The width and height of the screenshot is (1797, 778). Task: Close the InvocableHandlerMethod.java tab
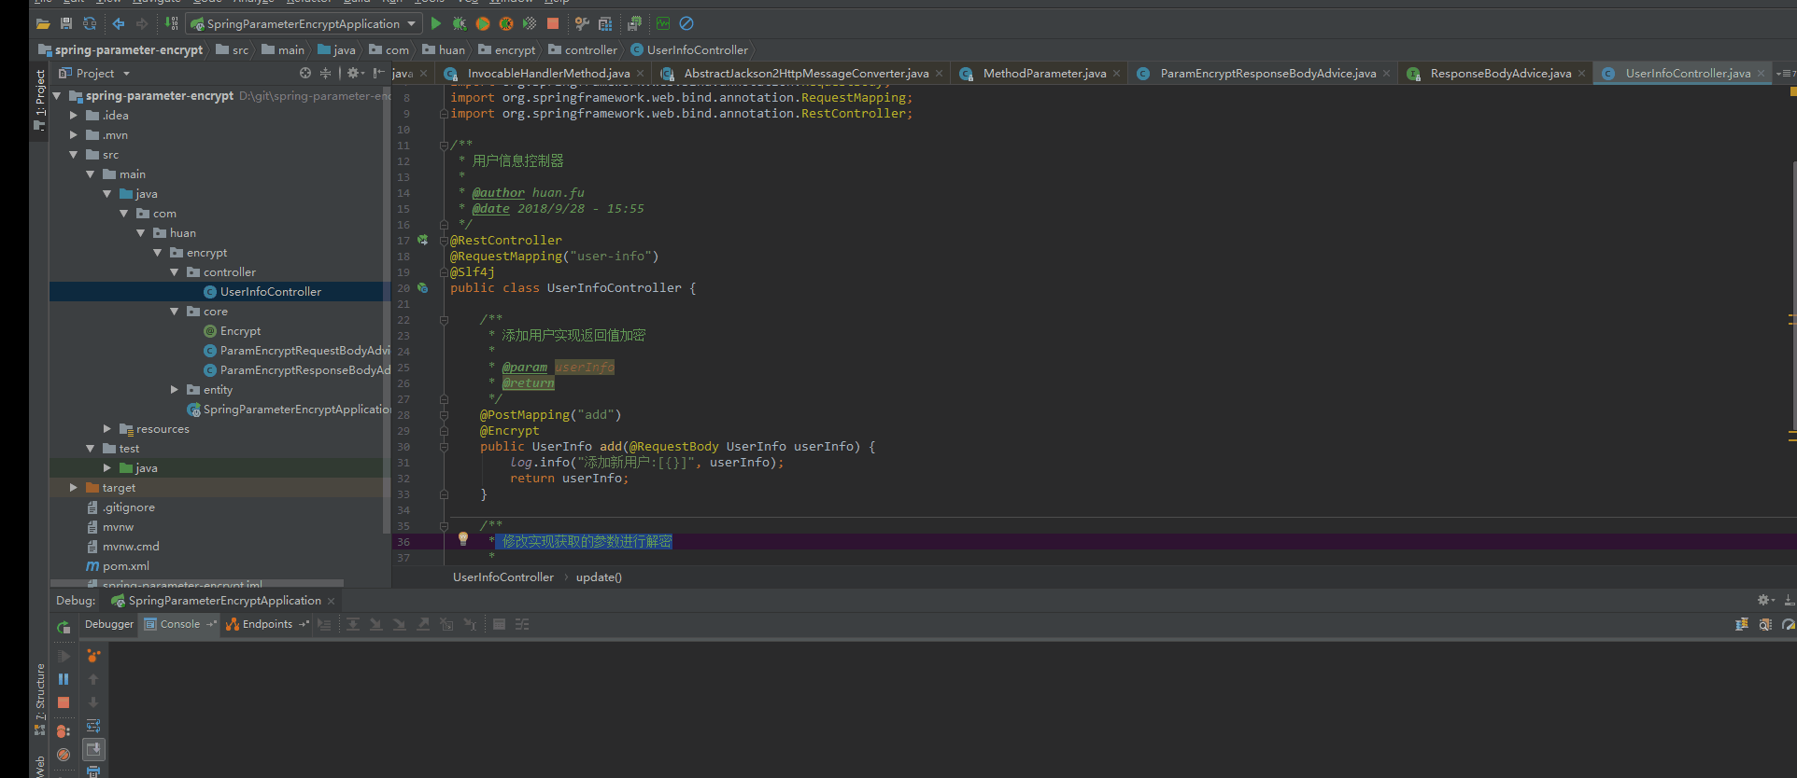point(641,74)
